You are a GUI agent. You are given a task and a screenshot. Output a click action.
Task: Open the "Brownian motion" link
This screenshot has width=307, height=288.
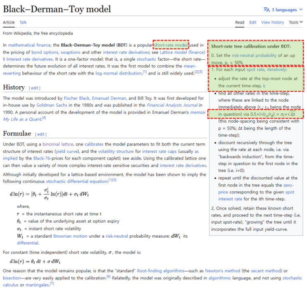(x=70, y=236)
